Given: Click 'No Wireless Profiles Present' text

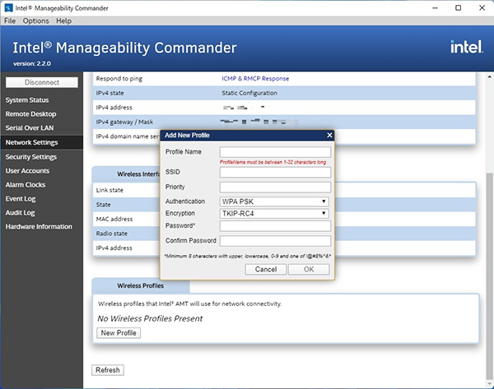Looking at the screenshot, I should click(150, 318).
